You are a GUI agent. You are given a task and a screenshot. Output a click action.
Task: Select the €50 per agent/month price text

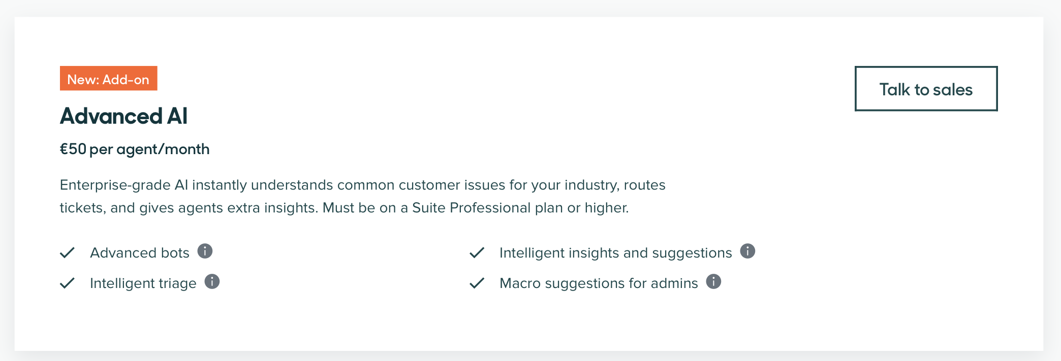[x=135, y=149]
